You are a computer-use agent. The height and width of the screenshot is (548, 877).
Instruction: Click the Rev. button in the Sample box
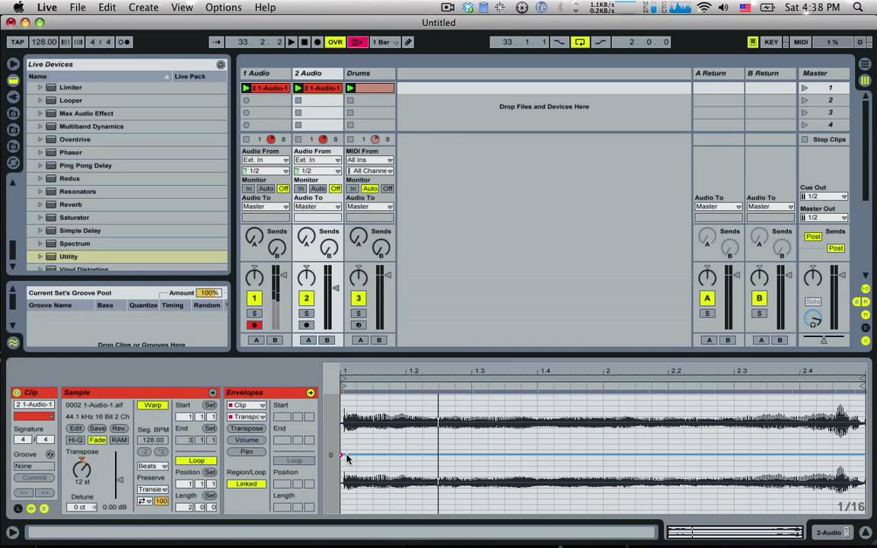[x=119, y=429]
